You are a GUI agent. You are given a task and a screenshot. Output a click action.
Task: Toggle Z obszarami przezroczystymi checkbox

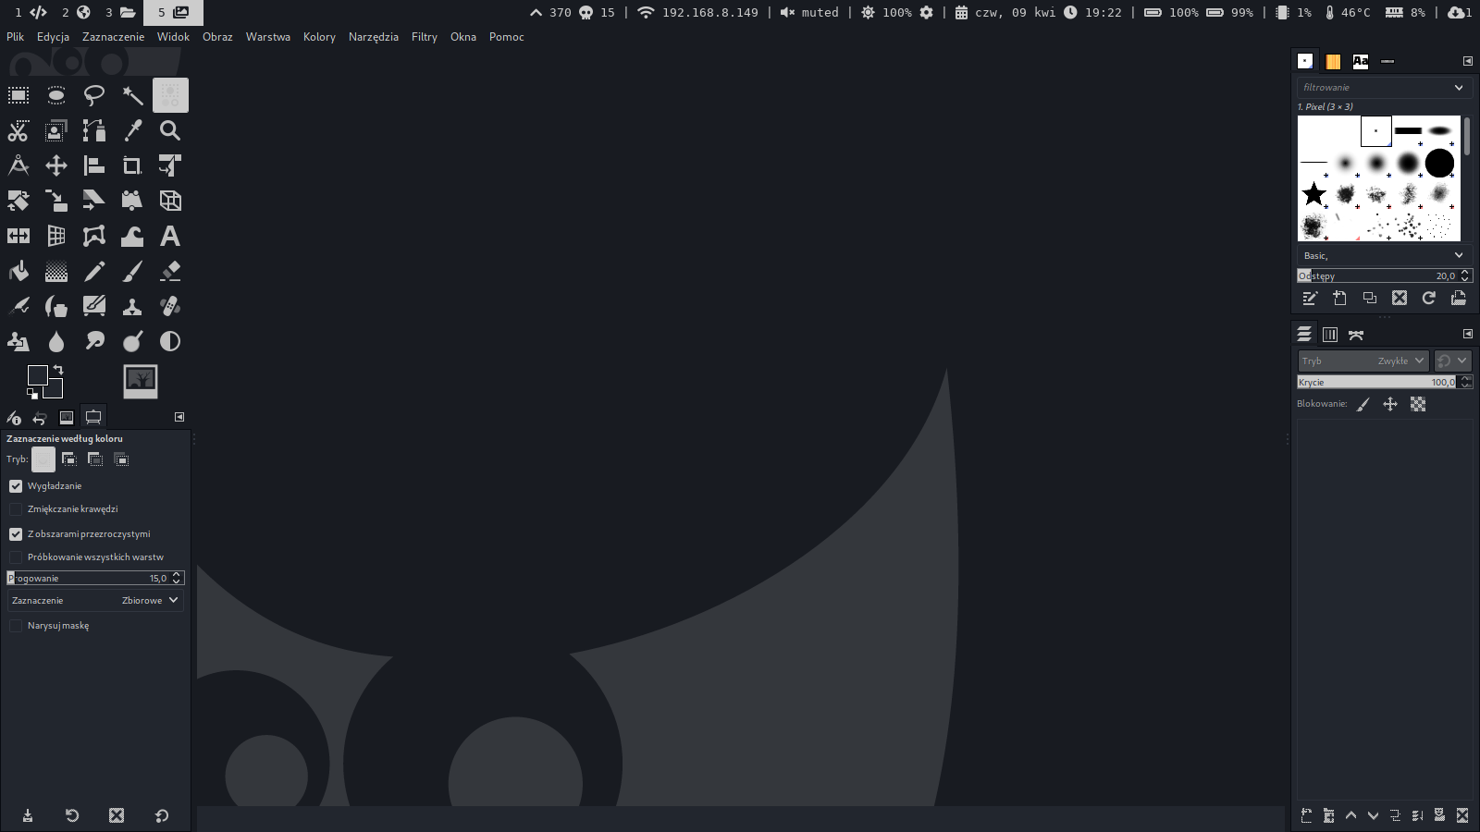(x=16, y=533)
